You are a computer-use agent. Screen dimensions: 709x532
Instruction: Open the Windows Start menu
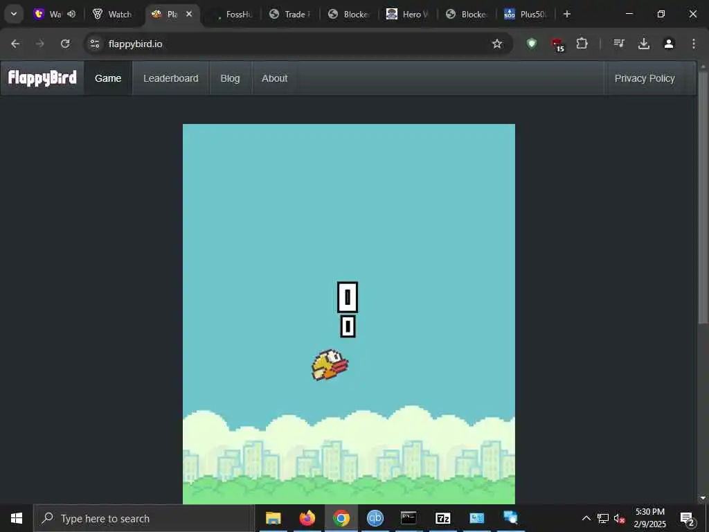[17, 518]
